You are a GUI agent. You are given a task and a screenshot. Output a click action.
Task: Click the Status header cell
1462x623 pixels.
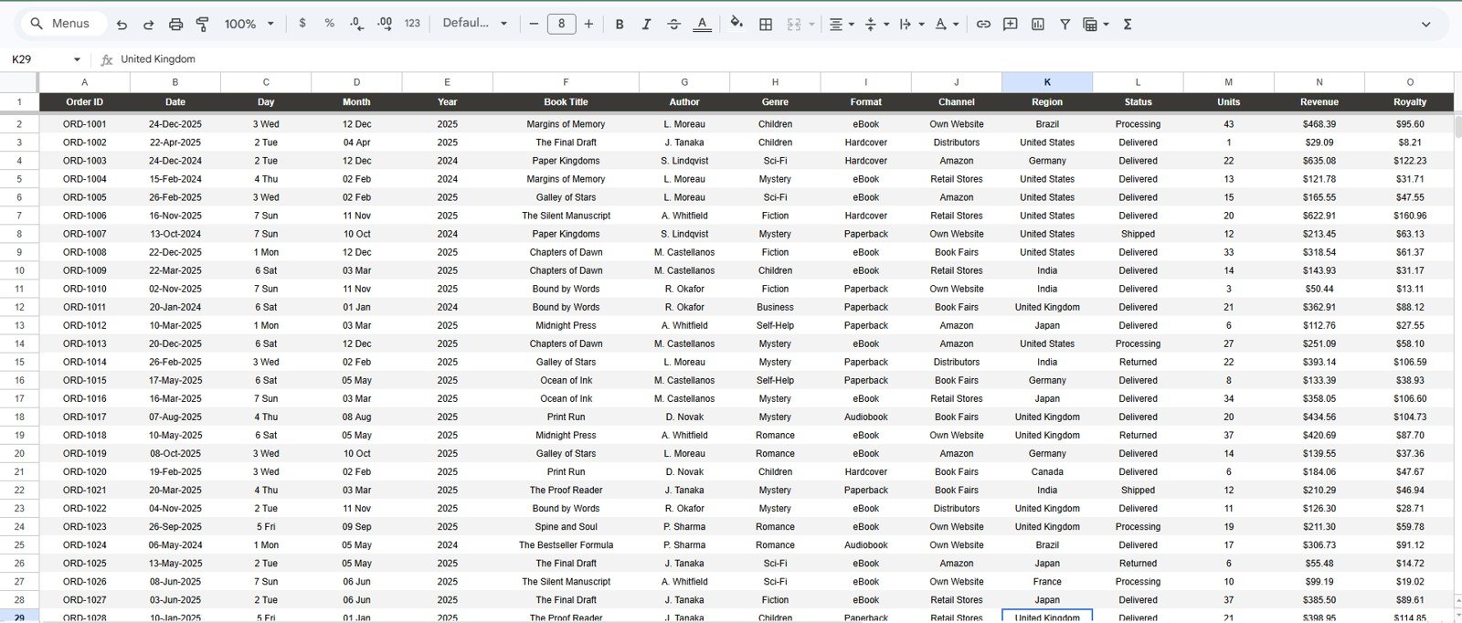(x=1138, y=102)
